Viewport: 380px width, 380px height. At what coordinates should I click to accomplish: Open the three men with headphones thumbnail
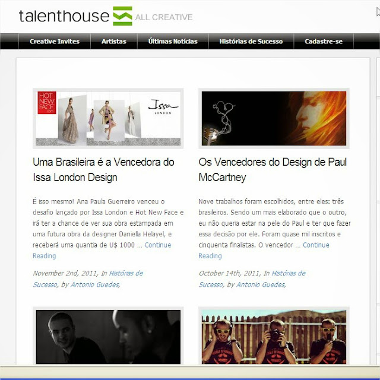tap(274, 337)
